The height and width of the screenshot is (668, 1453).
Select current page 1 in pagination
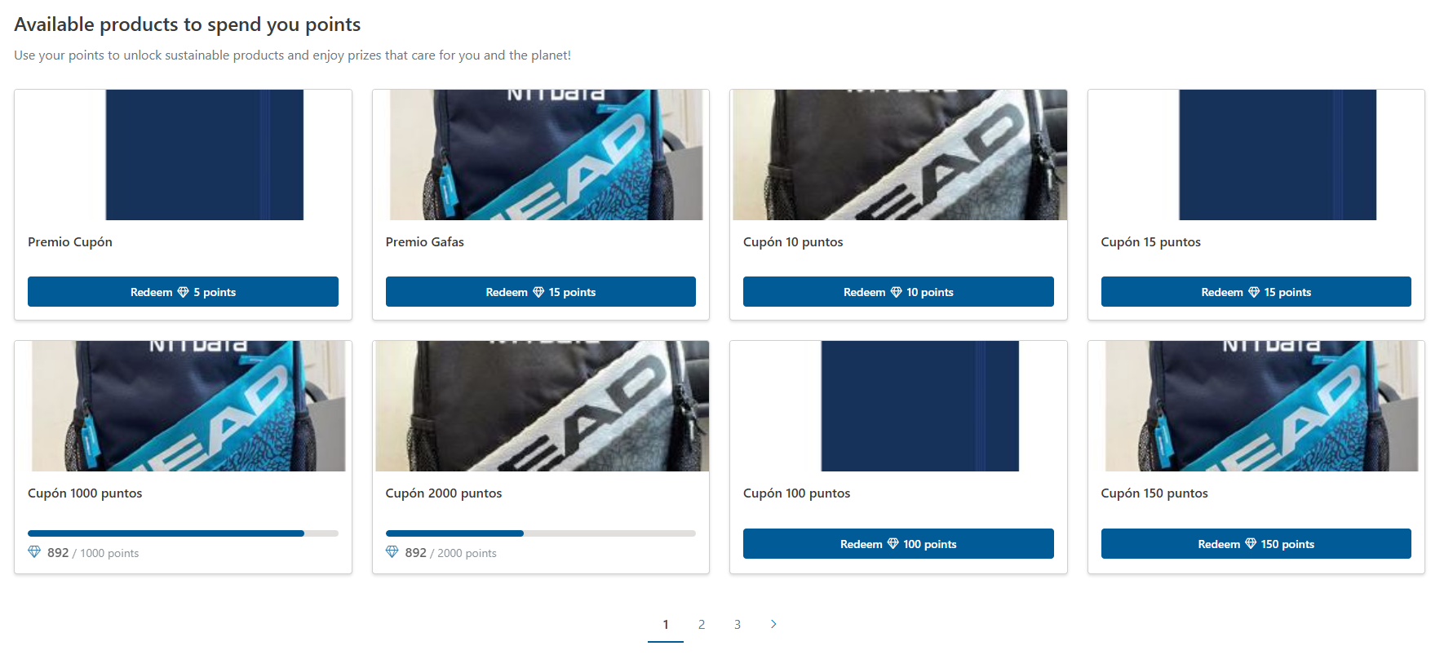[666, 625]
